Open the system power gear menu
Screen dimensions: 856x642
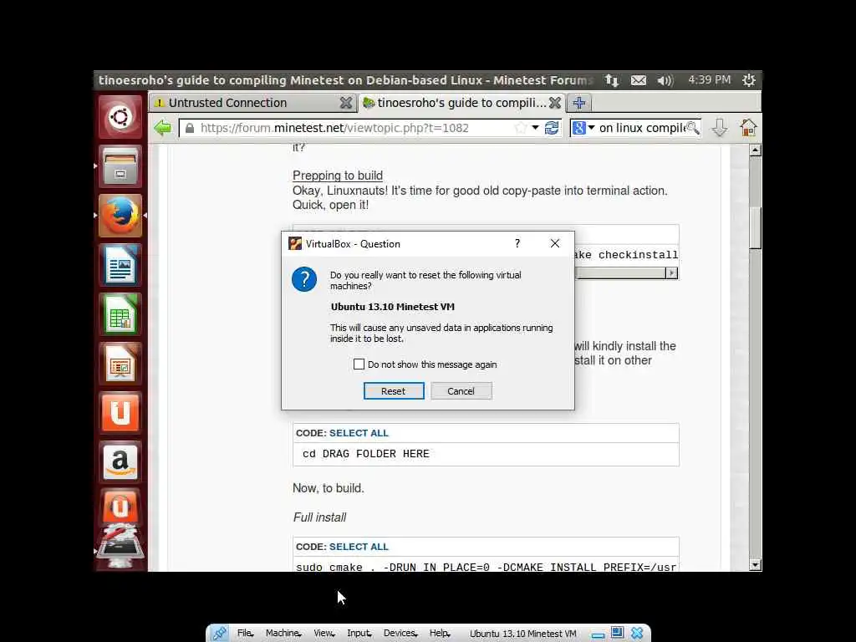748,80
